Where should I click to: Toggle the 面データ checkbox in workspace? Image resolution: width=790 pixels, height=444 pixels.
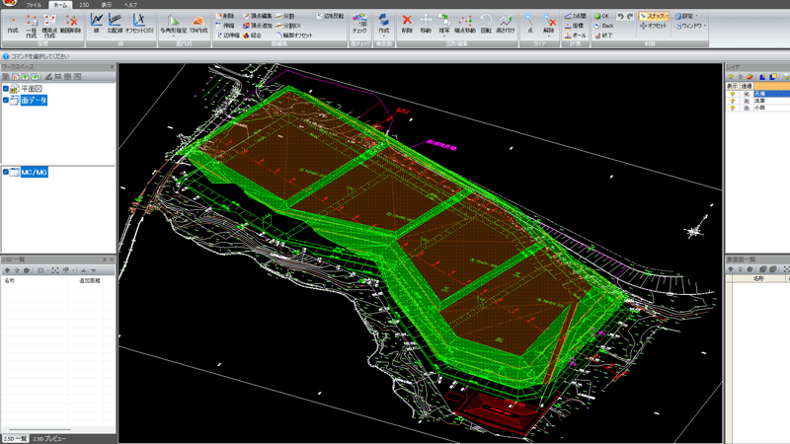[6, 101]
